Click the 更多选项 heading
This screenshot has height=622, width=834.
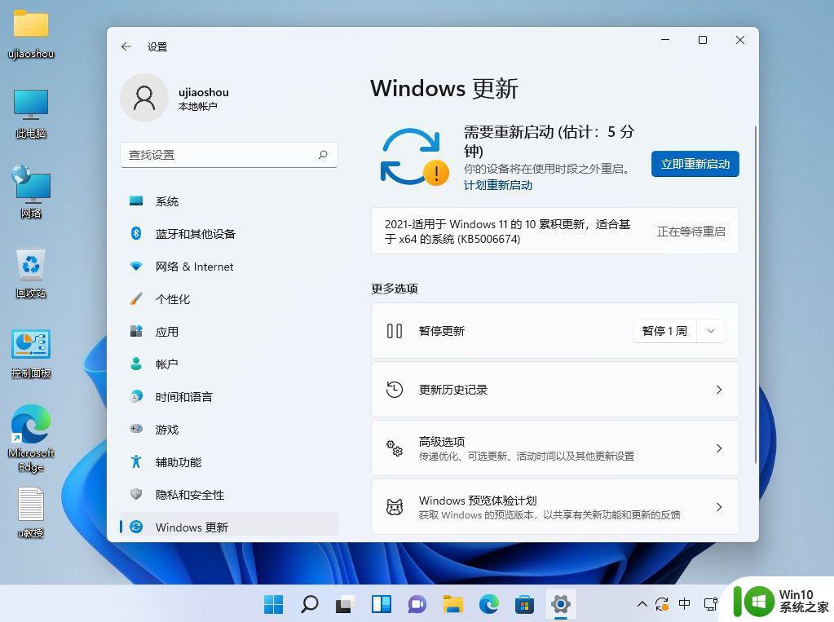394,289
